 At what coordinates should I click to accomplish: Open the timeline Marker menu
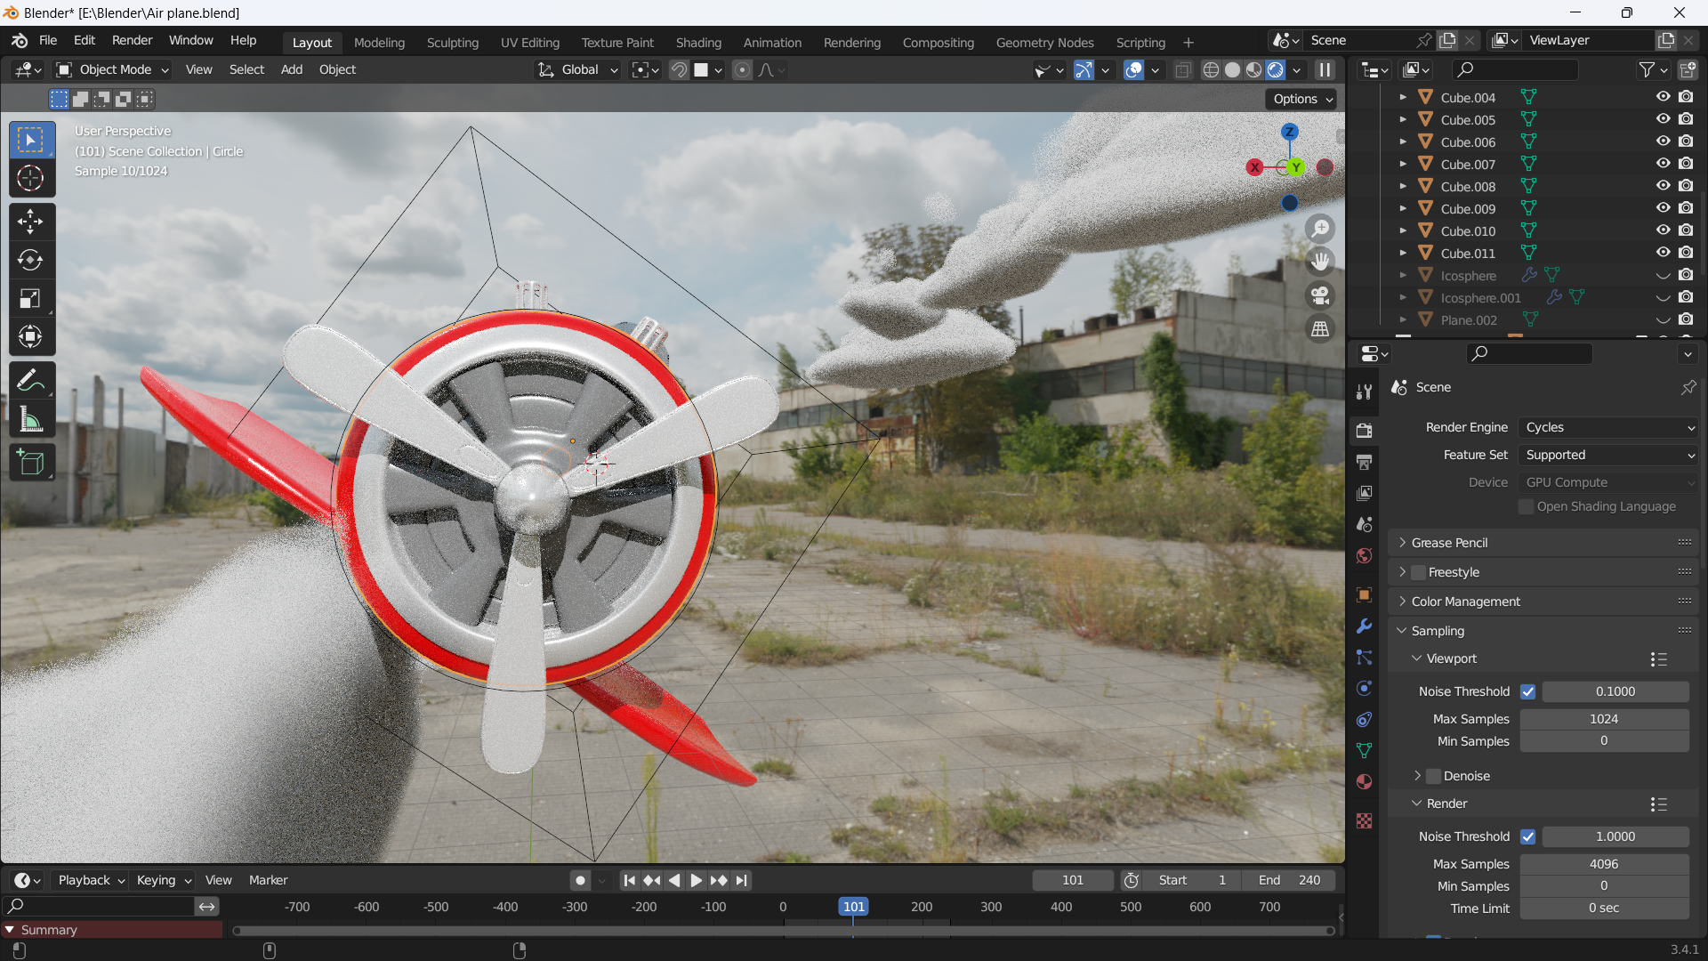click(268, 880)
